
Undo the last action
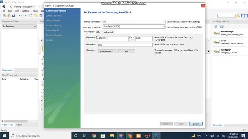click(20, 16)
